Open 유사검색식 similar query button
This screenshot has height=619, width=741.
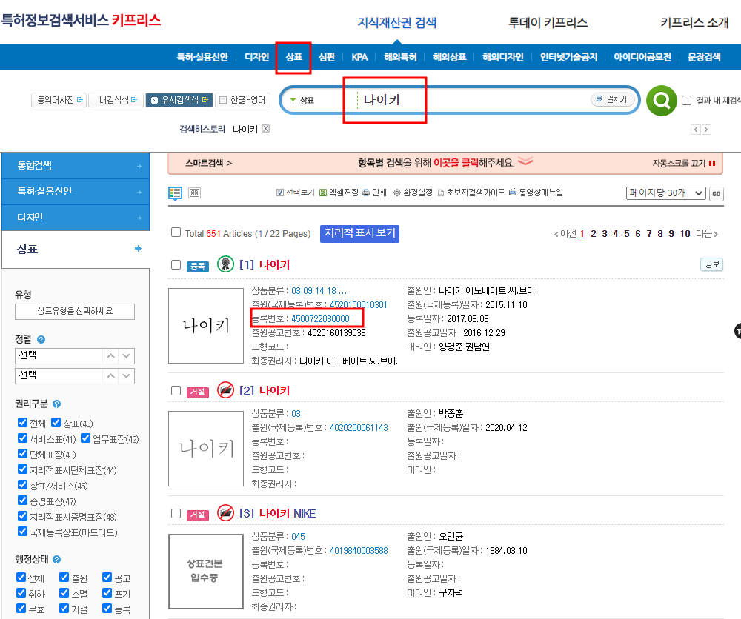point(179,100)
